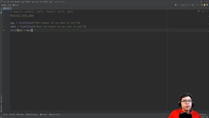The width and height of the screenshot is (209, 118).
Task: Open the Edit menu
Action: [x=8, y=2]
